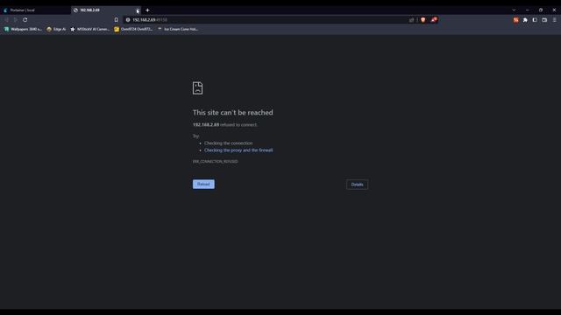
Task: Bookmark this page with bookmark icon
Action: tap(117, 20)
